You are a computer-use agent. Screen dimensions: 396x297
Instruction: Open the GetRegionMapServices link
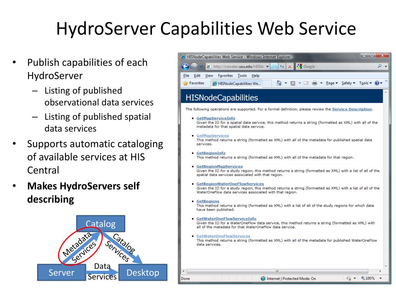(220, 166)
